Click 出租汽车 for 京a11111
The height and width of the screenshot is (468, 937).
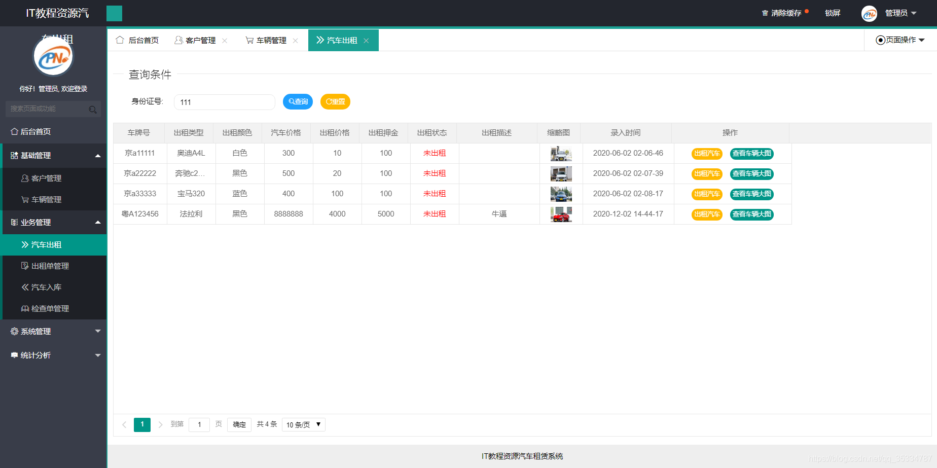707,153
